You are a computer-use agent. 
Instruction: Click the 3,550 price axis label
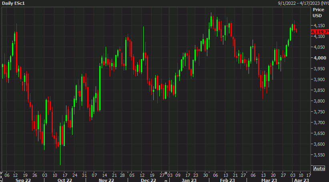click(x=319, y=155)
